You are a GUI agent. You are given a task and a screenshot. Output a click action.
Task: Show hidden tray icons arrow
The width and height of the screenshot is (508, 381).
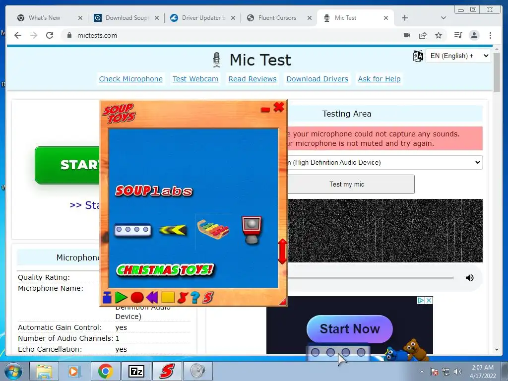pos(422,372)
